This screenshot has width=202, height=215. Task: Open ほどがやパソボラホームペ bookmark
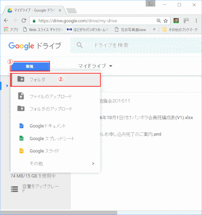pos(88,30)
